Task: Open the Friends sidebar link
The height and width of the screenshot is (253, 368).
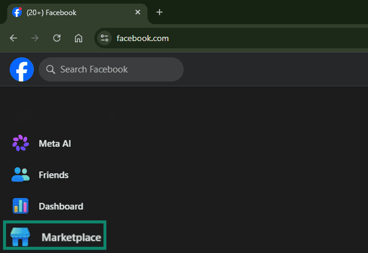Action: (41, 175)
